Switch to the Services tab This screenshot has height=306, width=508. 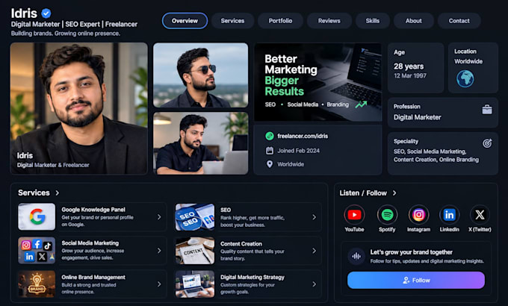tap(232, 21)
